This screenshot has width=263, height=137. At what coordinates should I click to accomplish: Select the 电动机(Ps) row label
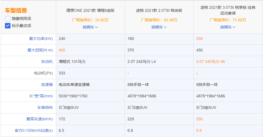pyautogui.click(x=43, y=73)
